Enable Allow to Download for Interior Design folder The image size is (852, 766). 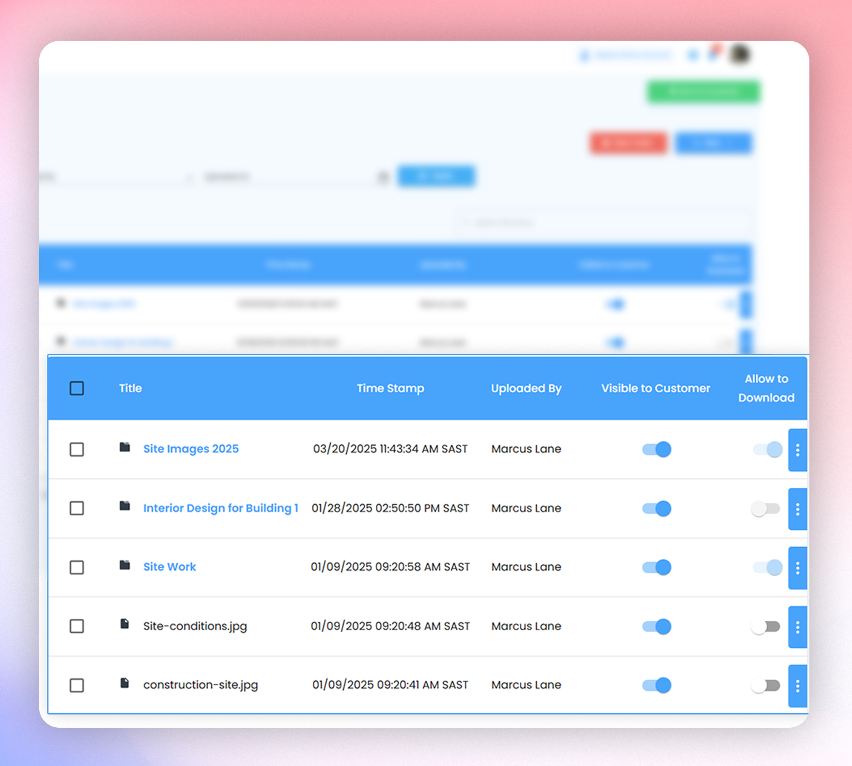click(766, 509)
